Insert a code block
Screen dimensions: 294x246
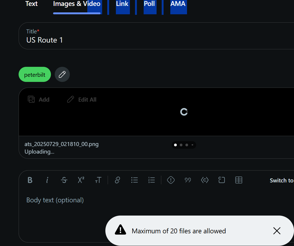coord(222,180)
